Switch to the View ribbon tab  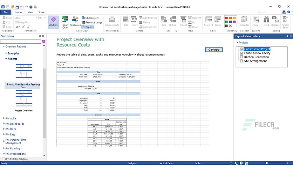click(x=30, y=12)
